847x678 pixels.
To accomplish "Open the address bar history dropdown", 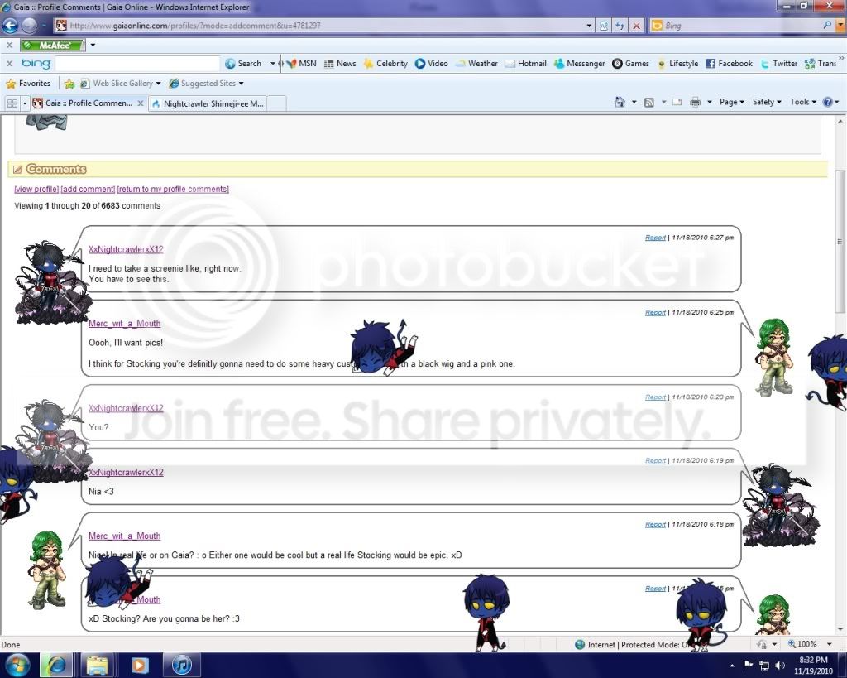I will 589,26.
